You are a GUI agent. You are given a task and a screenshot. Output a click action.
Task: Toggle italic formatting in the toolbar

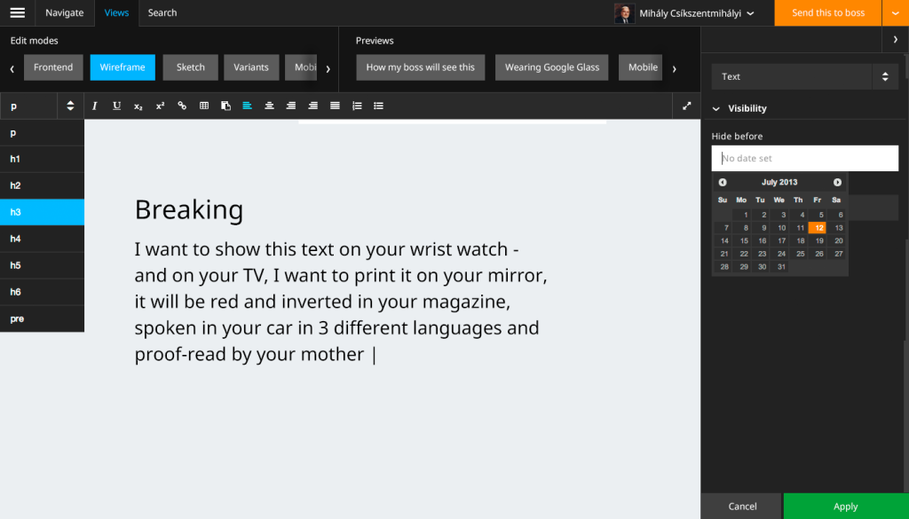[95, 106]
